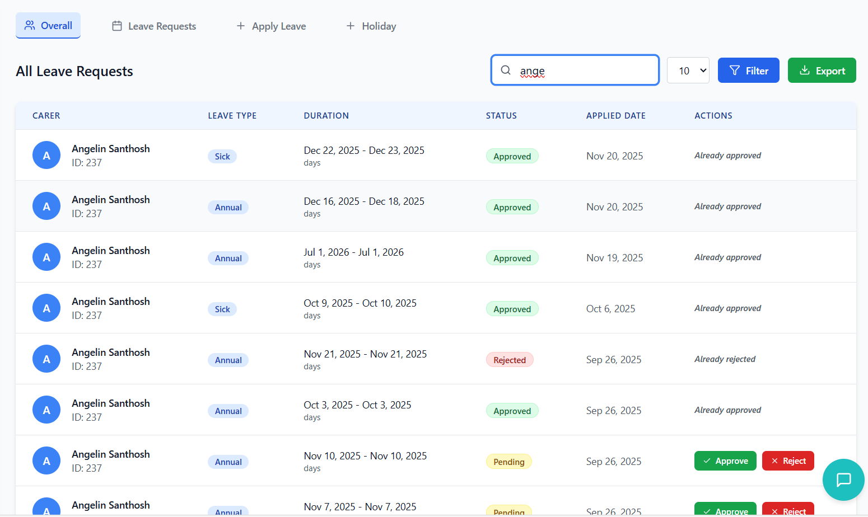The width and height of the screenshot is (868, 517).
Task: Click the Sick tag for Oct 9 leave
Action: pos(222,309)
